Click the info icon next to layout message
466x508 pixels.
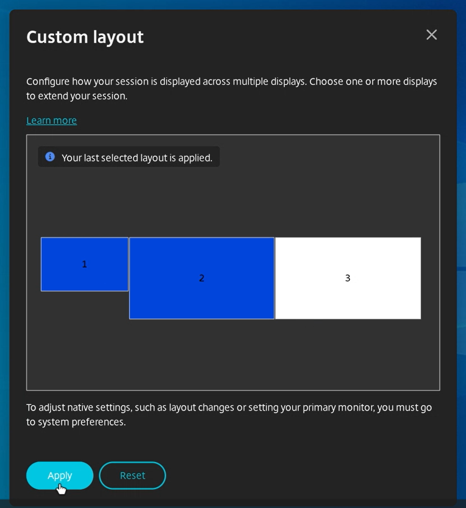(50, 157)
